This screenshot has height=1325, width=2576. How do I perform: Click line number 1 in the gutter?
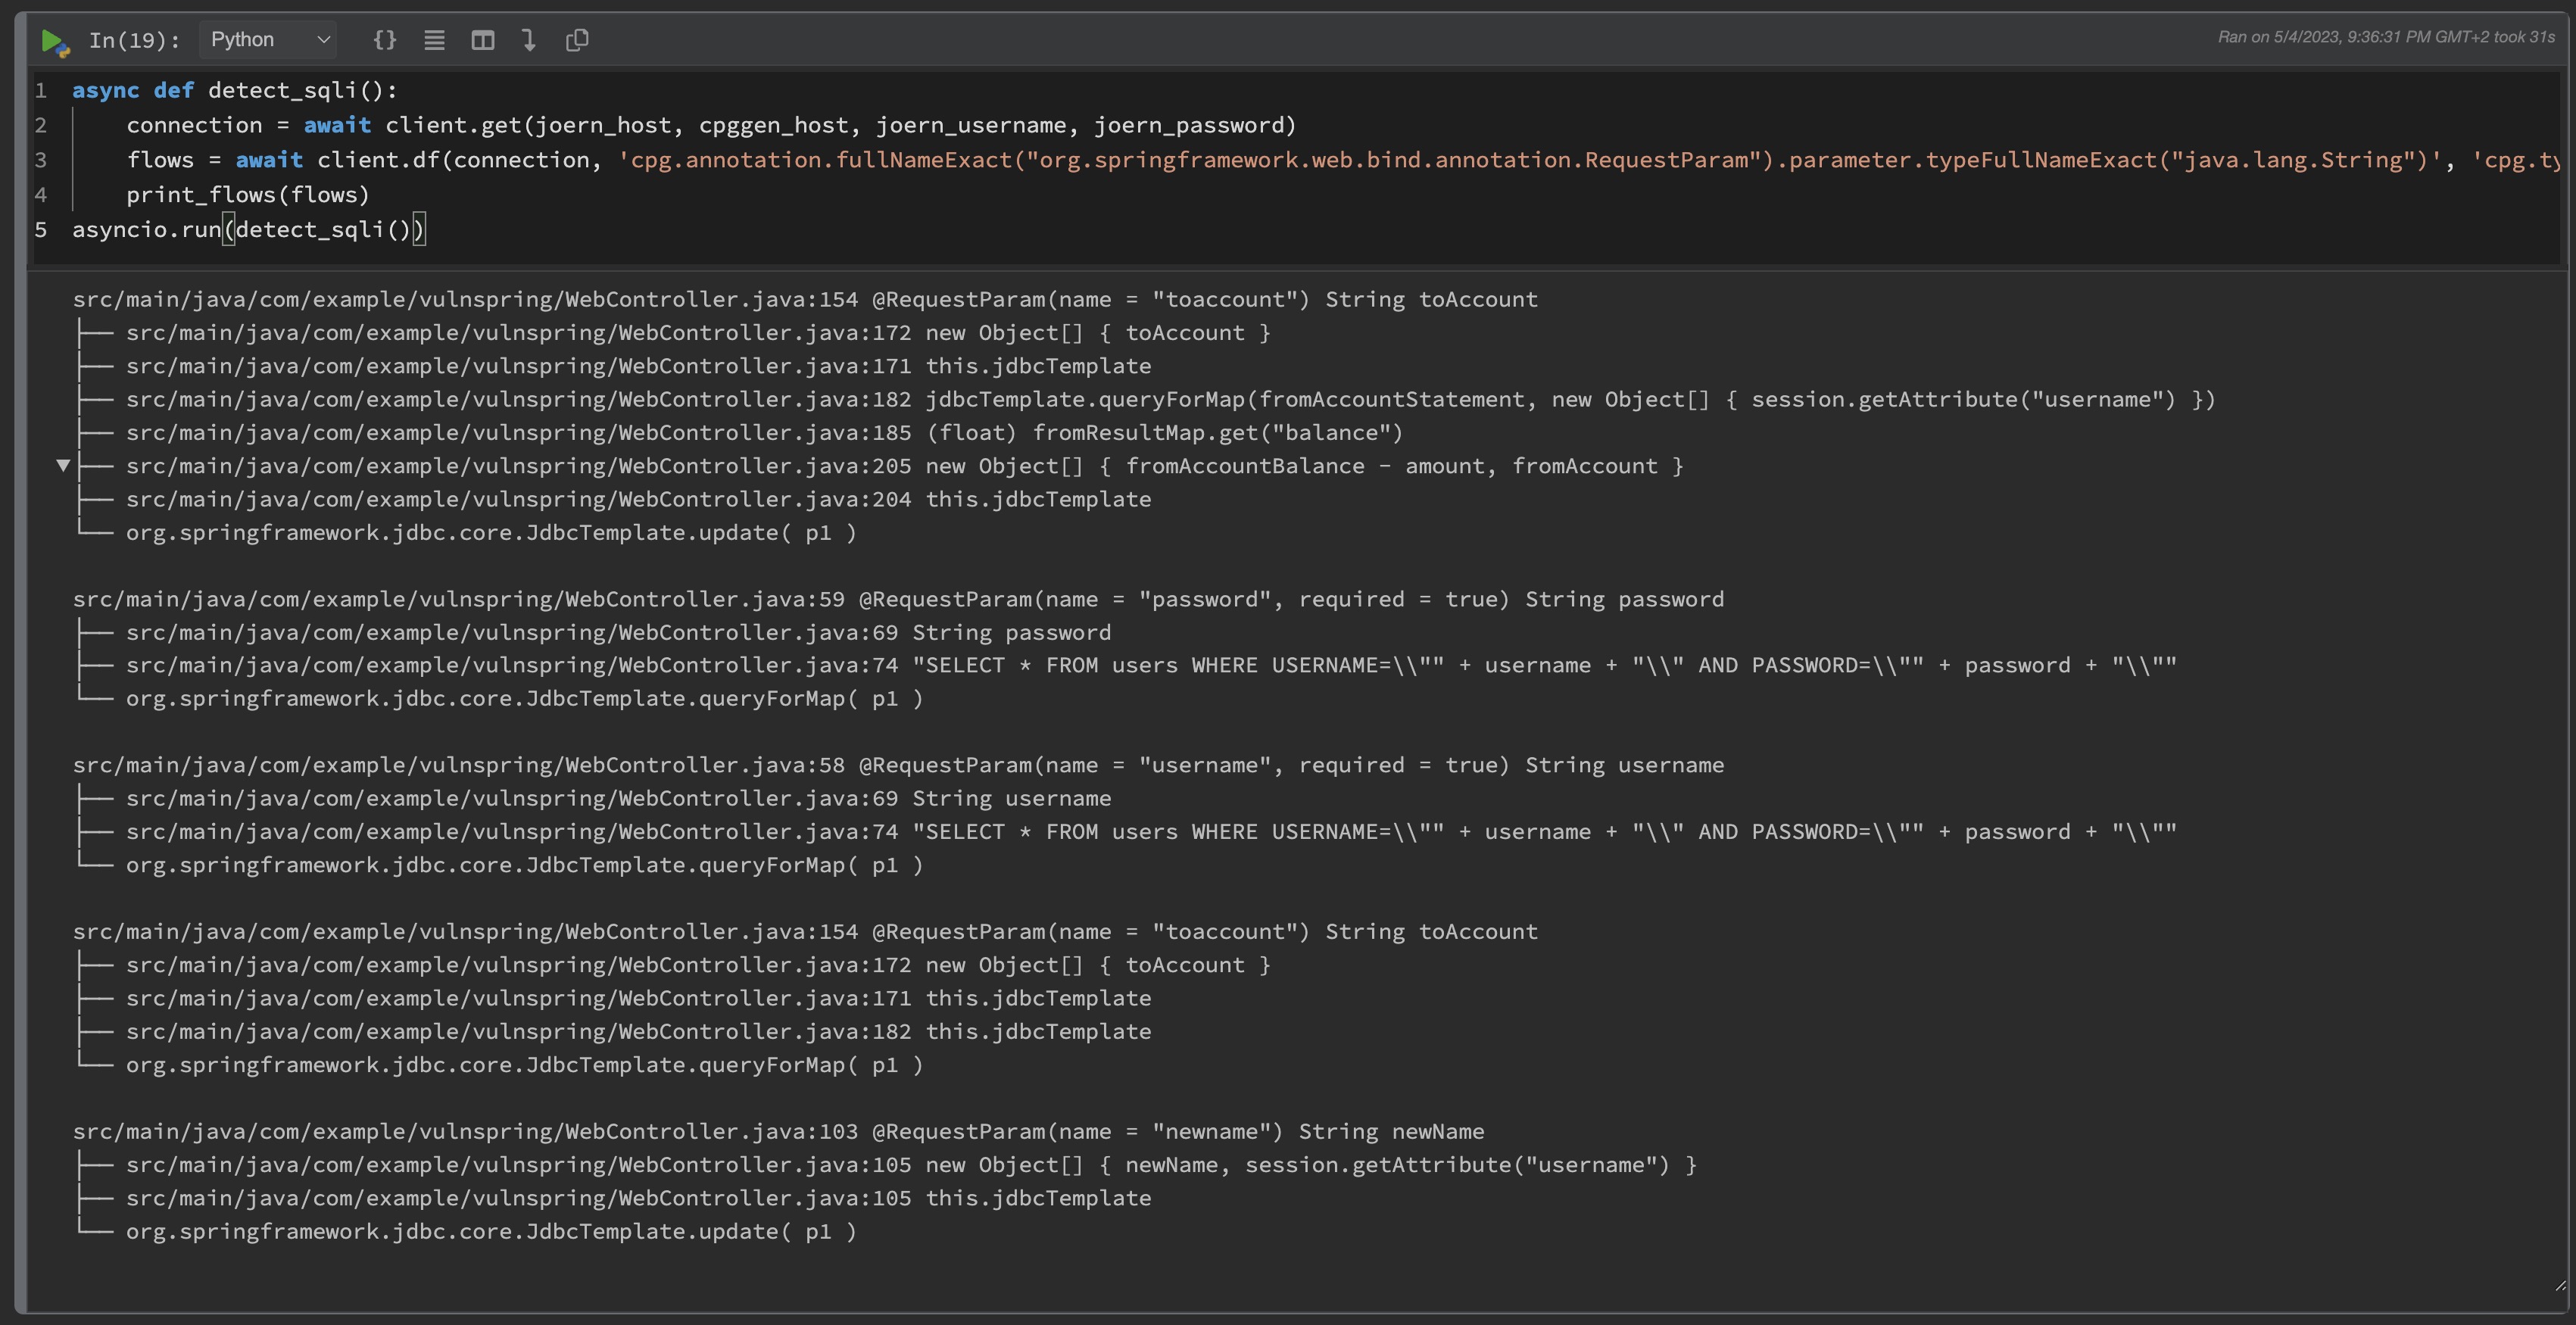click(x=41, y=91)
